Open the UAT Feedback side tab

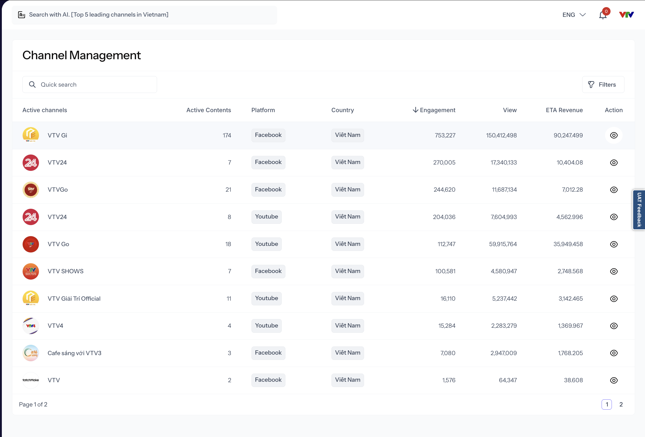(639, 210)
